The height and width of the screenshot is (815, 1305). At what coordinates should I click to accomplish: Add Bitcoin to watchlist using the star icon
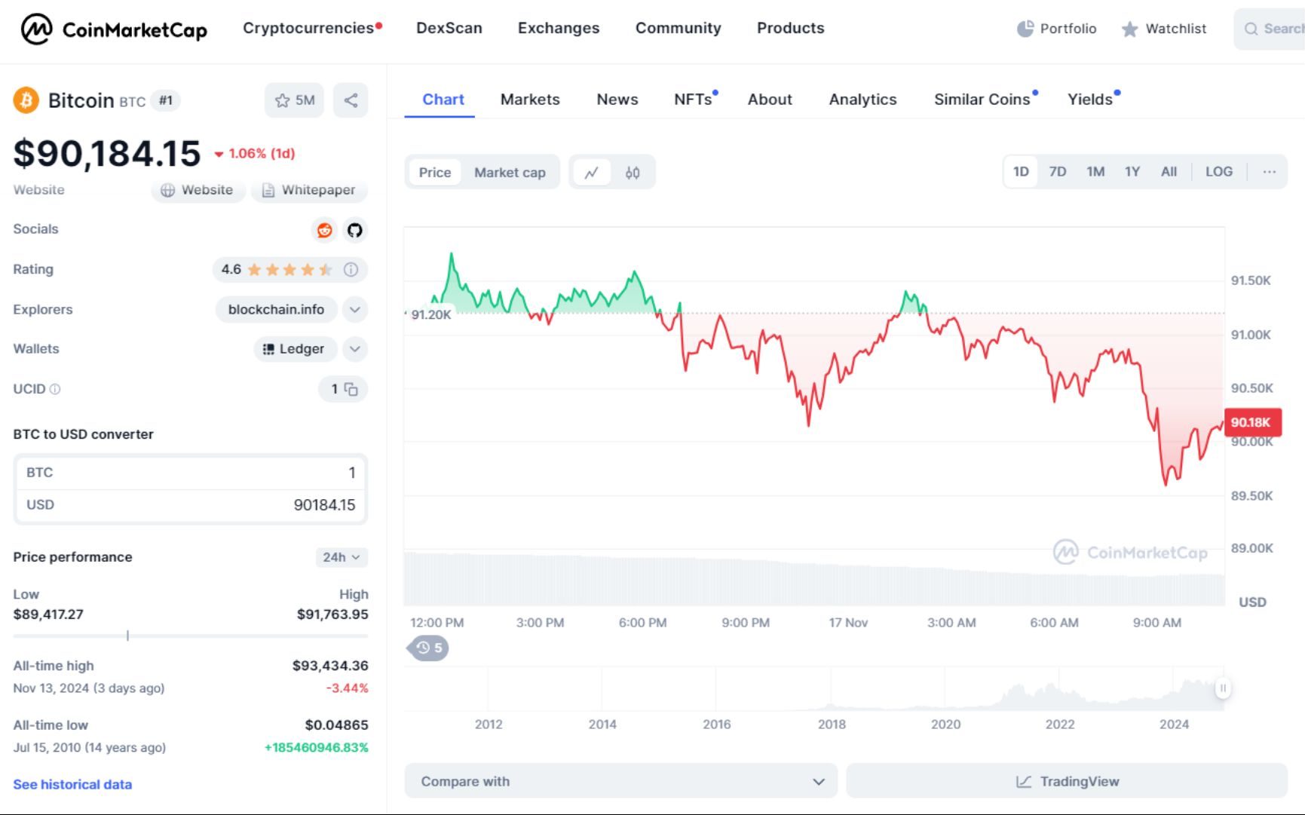pyautogui.click(x=283, y=100)
